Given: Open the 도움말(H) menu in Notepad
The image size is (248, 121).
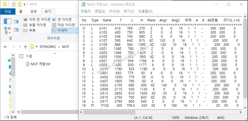Looking at the screenshot, I should click(x=145, y=11).
